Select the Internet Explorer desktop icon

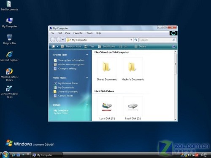click(9, 56)
